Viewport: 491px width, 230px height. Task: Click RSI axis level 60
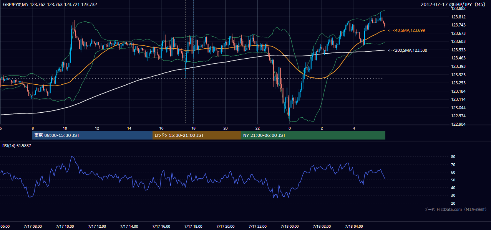pyautogui.click(x=453, y=172)
